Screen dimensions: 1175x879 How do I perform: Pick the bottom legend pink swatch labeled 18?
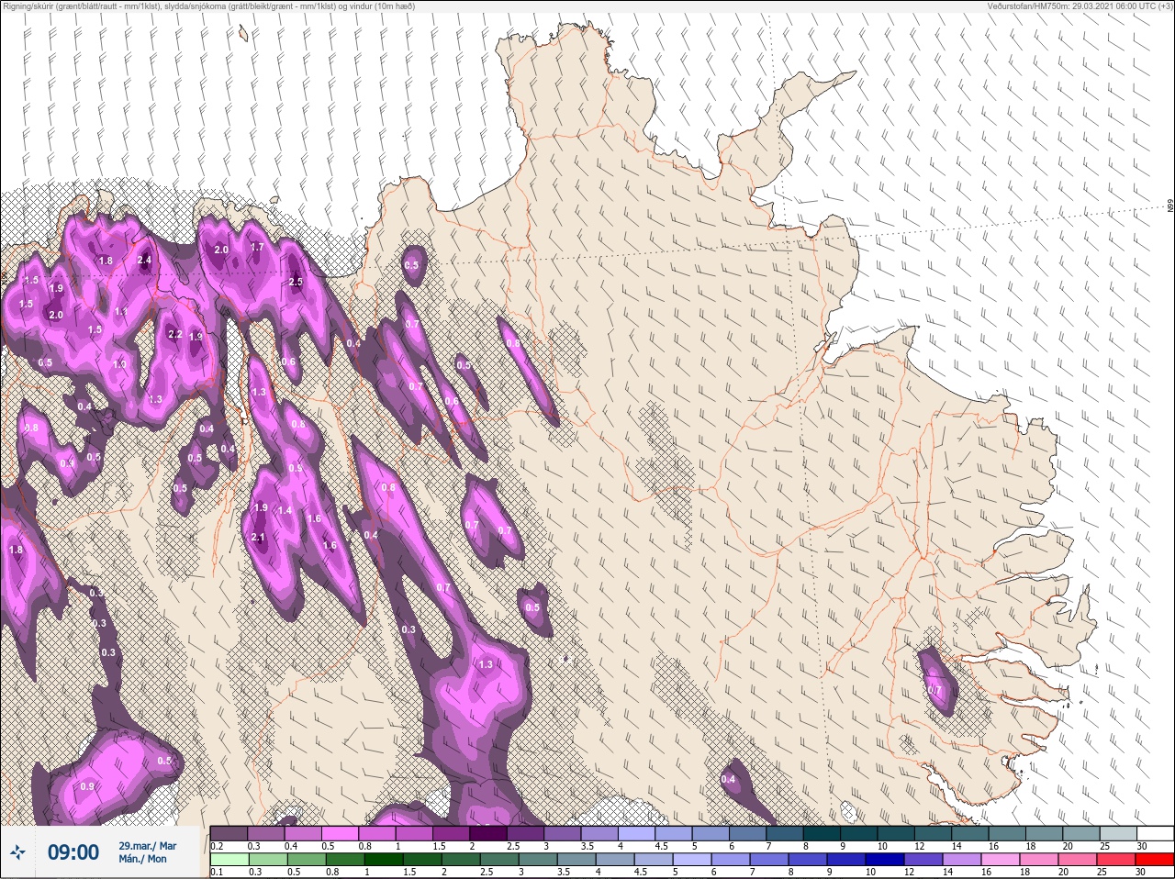tap(1038, 860)
